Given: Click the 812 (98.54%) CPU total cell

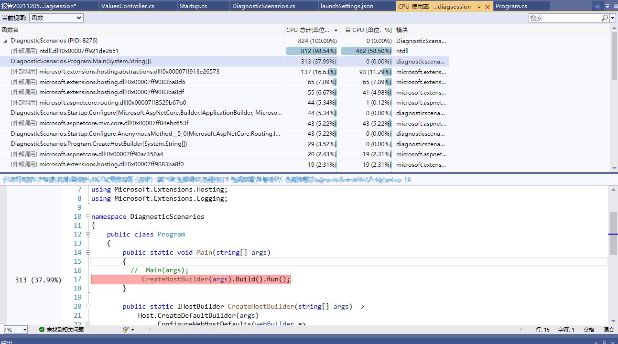Looking at the screenshot, I should coord(312,51).
